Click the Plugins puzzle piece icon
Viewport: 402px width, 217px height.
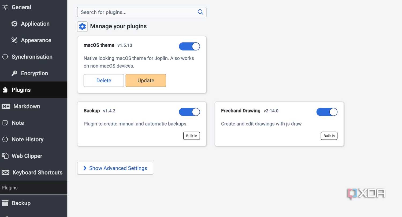click(5, 90)
